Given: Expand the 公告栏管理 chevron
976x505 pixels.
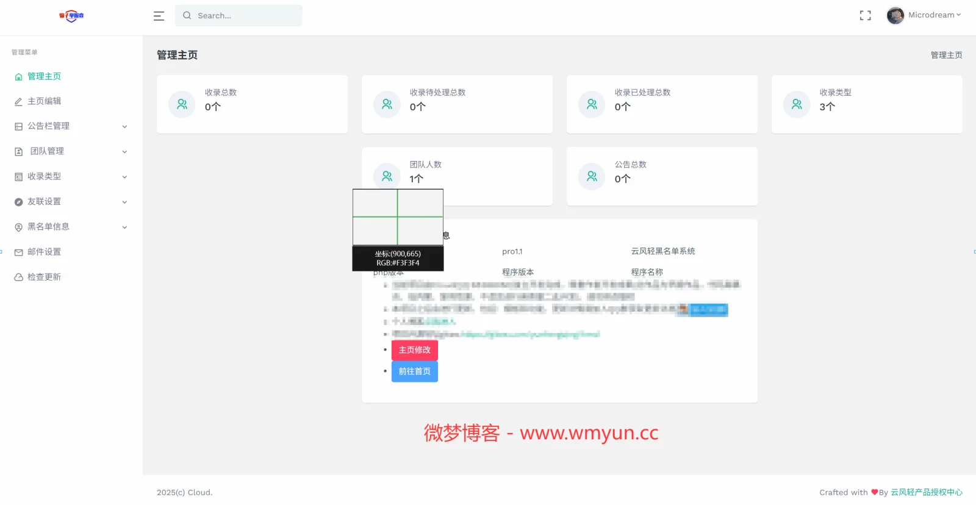Looking at the screenshot, I should [x=124, y=127].
